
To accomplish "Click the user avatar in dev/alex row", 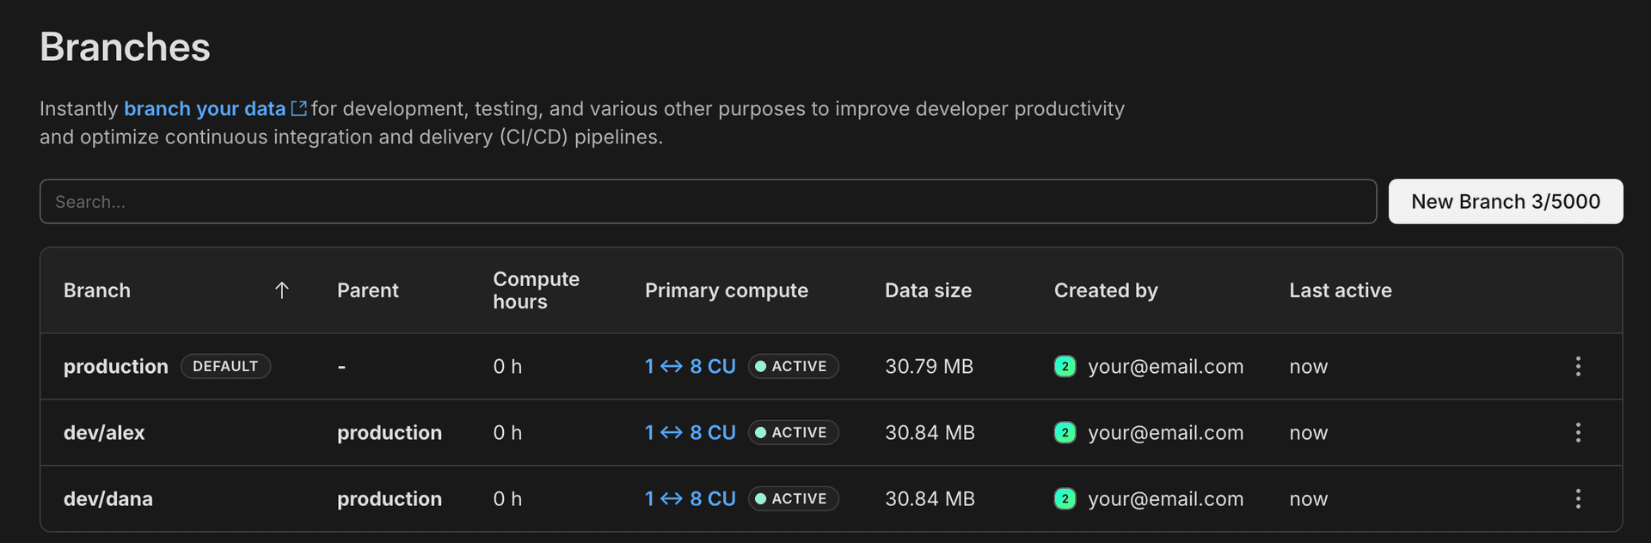I will (x=1065, y=432).
